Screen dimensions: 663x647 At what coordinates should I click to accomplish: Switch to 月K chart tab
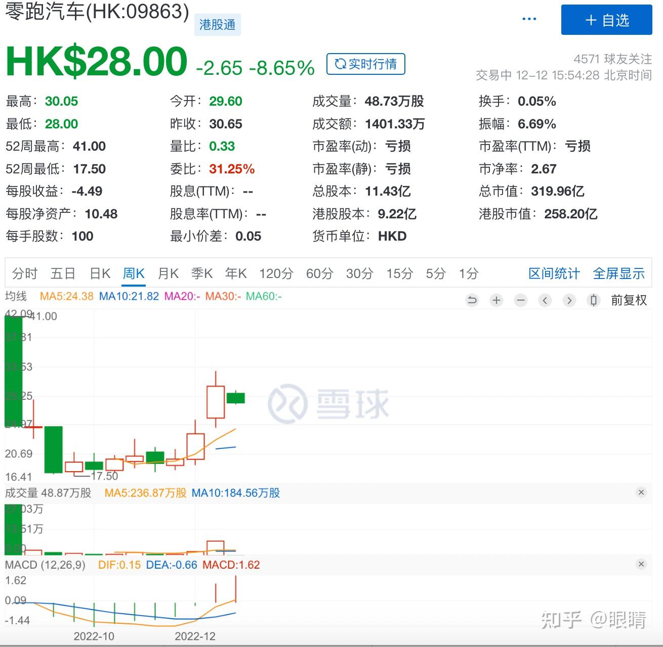[168, 273]
